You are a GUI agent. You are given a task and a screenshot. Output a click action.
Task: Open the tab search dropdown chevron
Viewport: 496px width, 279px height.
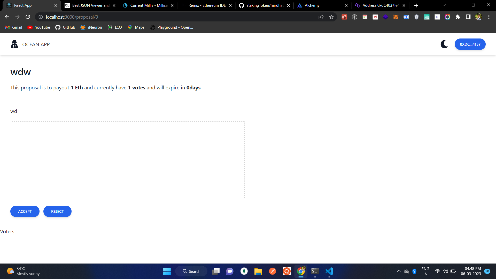click(x=444, y=5)
